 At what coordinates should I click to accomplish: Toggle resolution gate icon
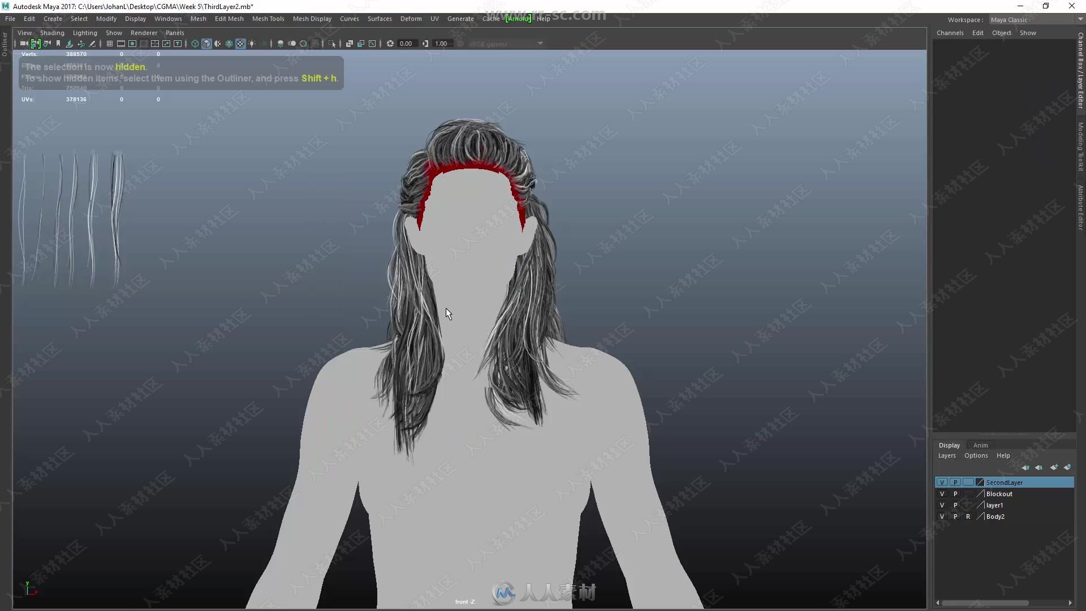pos(132,44)
